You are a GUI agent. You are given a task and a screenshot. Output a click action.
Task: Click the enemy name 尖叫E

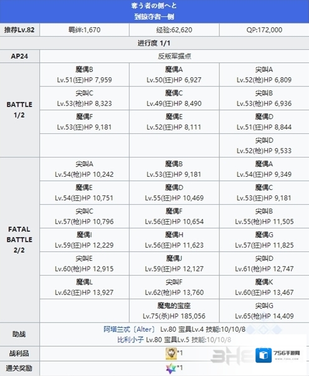point(85,258)
